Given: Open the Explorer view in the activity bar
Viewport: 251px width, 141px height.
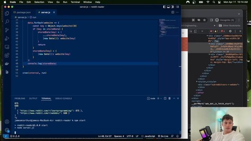Looking at the screenshot, I should click(x=7, y=13).
